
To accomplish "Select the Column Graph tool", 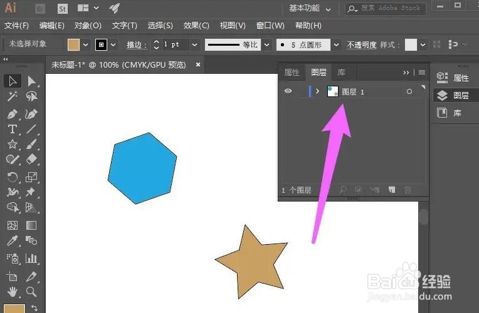I will pyautogui.click(x=31, y=259).
